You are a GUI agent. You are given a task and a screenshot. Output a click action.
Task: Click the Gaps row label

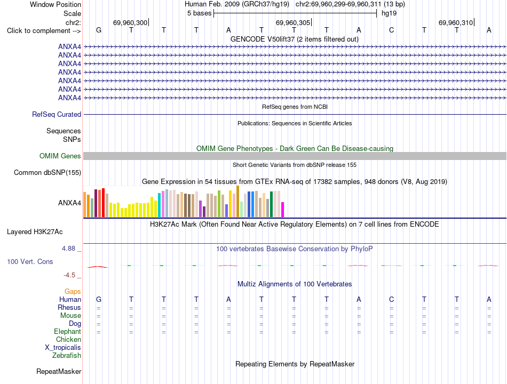tap(73, 292)
